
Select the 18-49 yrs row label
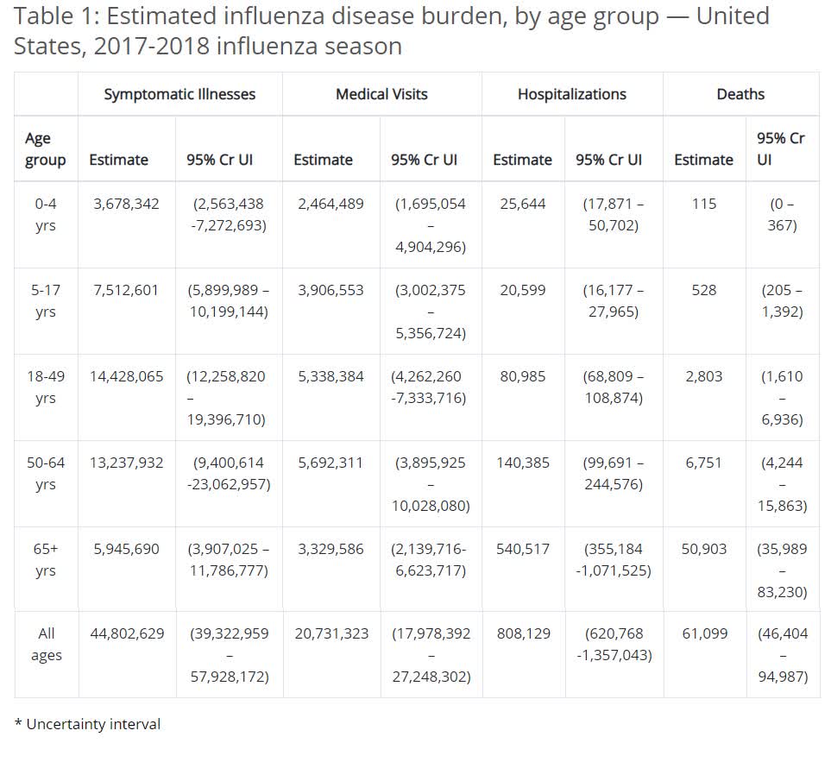[46, 387]
